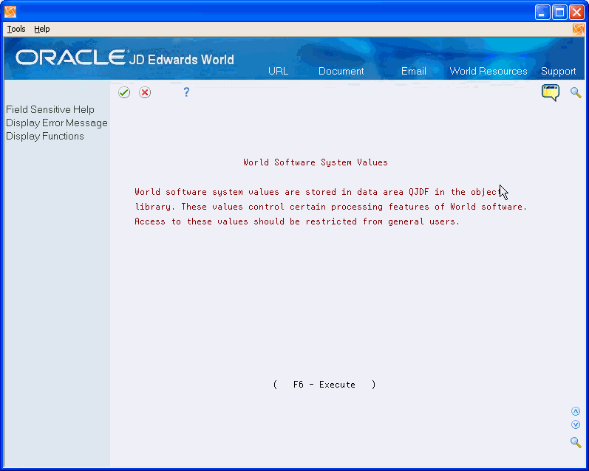This screenshot has width=589, height=471.
Task: Click the F6 - Execute text
Action: [324, 385]
